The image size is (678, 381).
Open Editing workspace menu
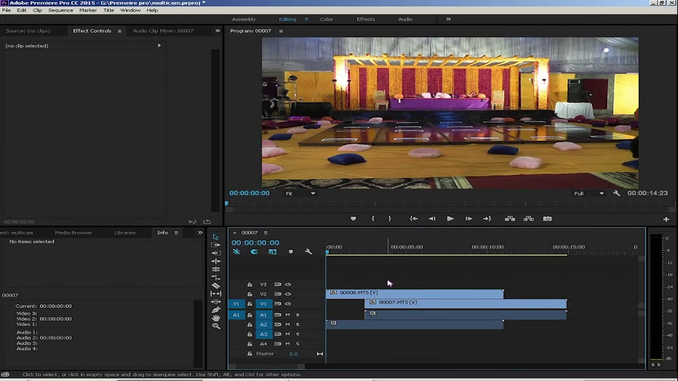click(306, 19)
